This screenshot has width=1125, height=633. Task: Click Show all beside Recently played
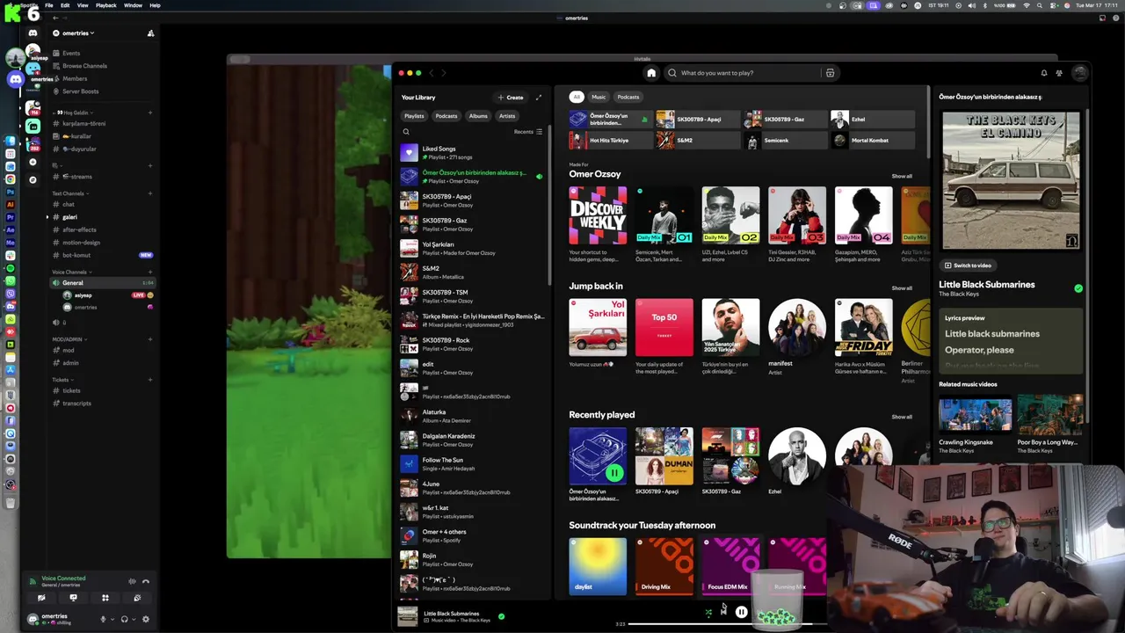point(902,417)
